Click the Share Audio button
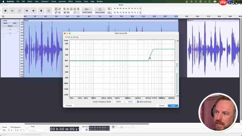Viewport: 242px width, 136px height. click(x=100, y=11)
